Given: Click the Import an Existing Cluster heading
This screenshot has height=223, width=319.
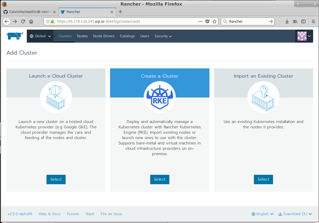Looking at the screenshot, I should tap(263, 76).
